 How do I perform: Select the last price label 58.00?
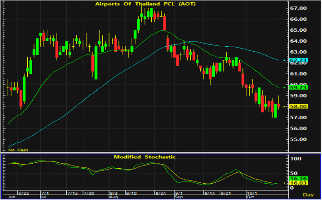point(298,107)
